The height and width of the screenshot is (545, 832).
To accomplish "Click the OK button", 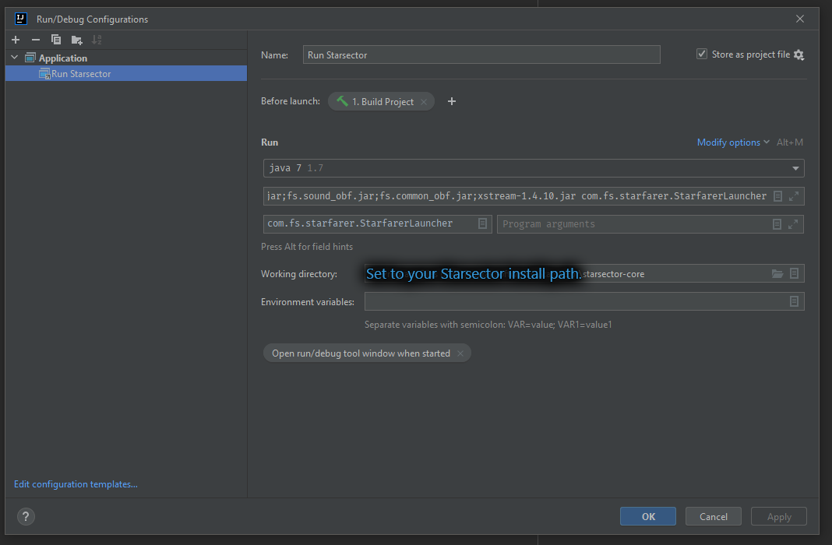I will point(648,516).
